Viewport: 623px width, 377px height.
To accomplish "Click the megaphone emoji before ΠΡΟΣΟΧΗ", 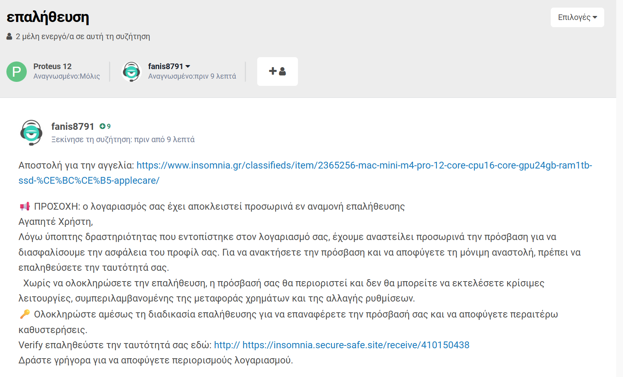I will (x=25, y=206).
